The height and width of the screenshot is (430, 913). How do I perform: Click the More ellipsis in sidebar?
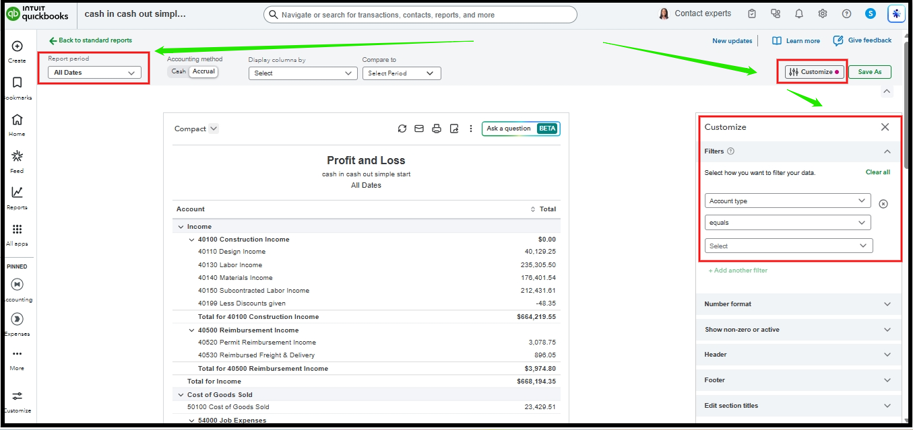point(17,354)
